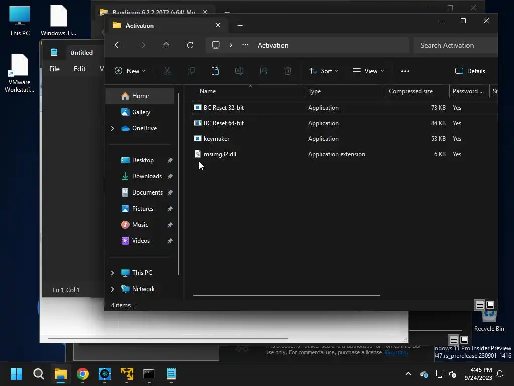Select the BC Reset 32-bit file
The width and height of the screenshot is (514, 386).
tap(344, 108)
